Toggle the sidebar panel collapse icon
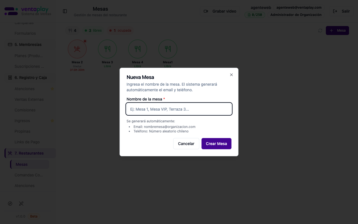Screen dimensions: 358x224 (x=65, y=11)
